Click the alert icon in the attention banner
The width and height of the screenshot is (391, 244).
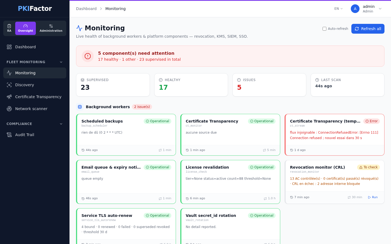(88, 56)
